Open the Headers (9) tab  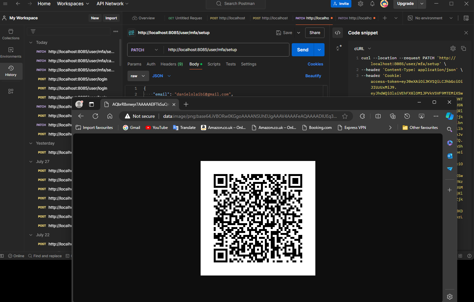click(172, 64)
